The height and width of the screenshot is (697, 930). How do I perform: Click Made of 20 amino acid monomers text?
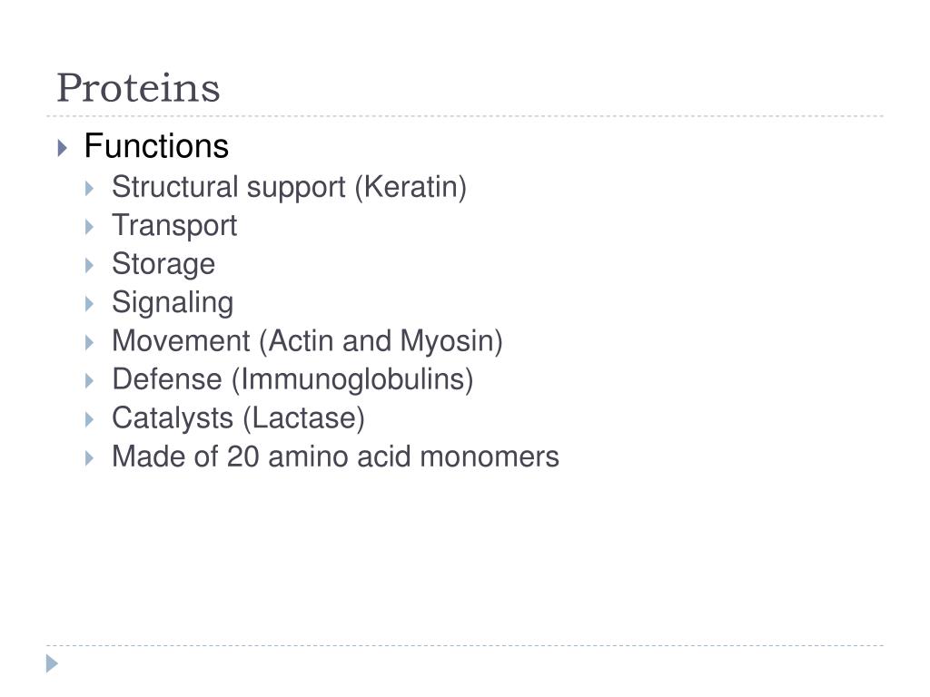(x=336, y=457)
